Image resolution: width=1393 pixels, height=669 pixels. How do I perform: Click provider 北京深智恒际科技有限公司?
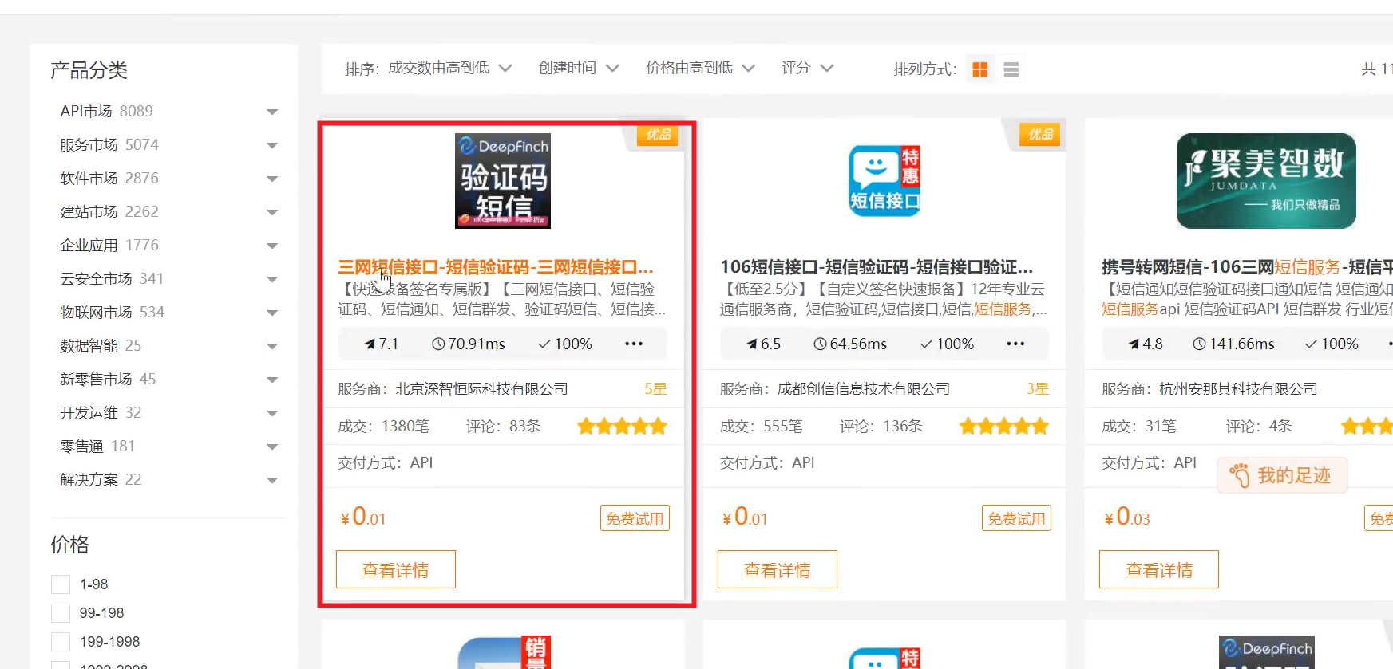pyautogui.click(x=482, y=389)
